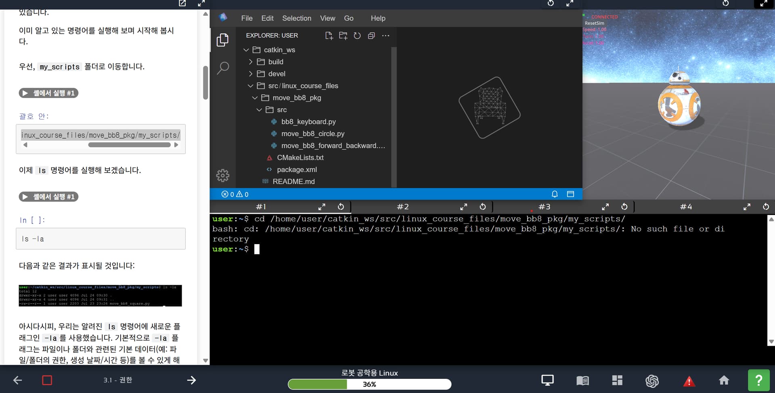Toggle the panel layout icon in status bar

click(x=570, y=194)
